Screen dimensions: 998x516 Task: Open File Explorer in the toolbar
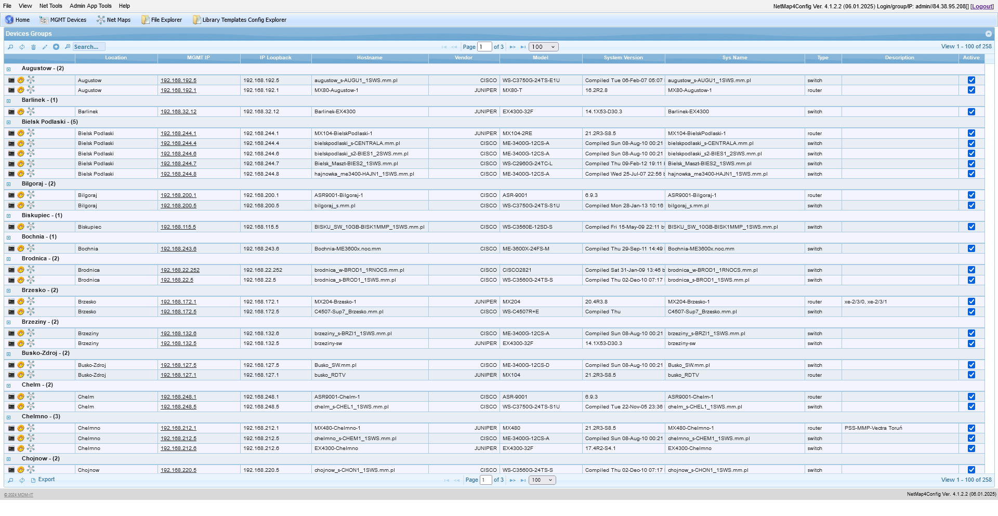tap(162, 20)
